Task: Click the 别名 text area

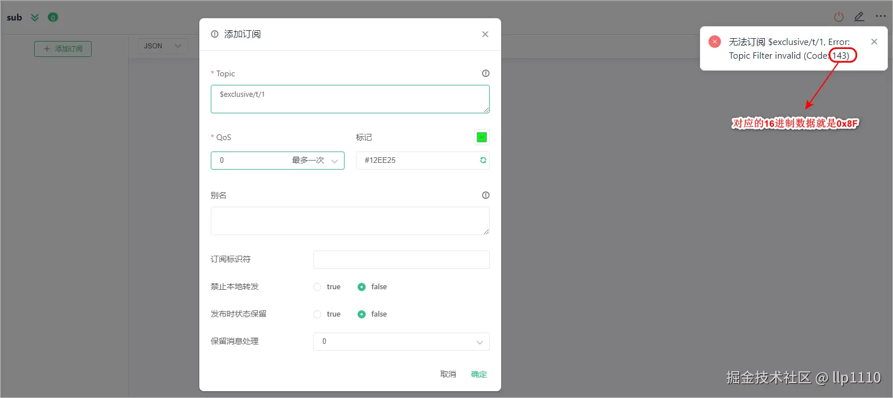Action: pyautogui.click(x=350, y=221)
